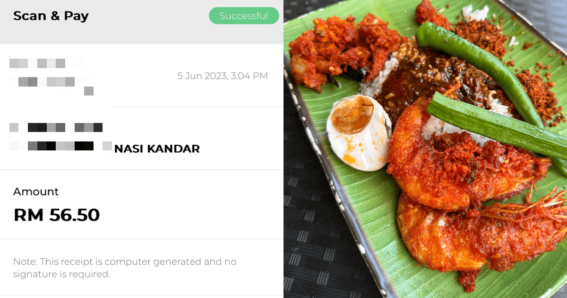This screenshot has height=298, width=567.
Task: Click the 5 Jun 2023 timestamp
Action: [x=223, y=76]
